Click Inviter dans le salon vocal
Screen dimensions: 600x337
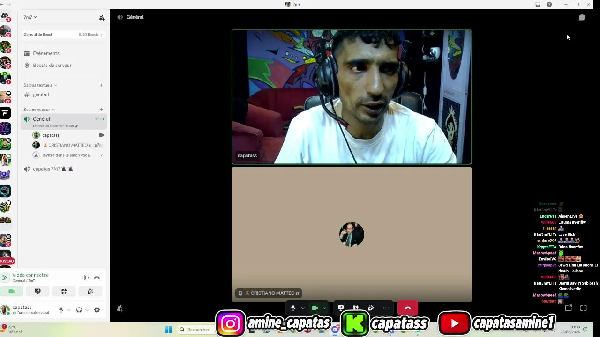tap(68, 155)
